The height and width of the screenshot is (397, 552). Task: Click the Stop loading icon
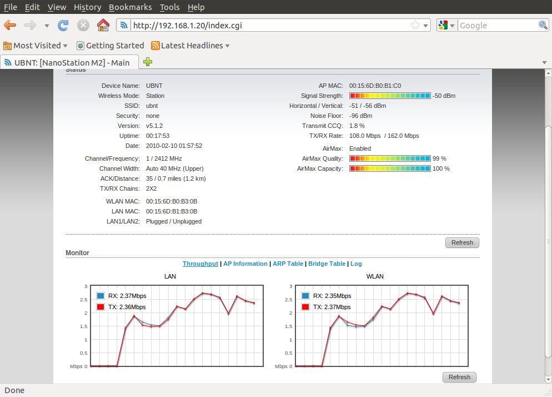[x=83, y=25]
